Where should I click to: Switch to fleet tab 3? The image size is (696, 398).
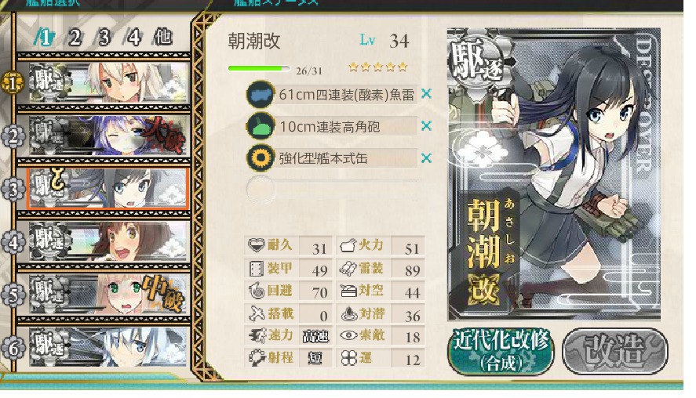(x=104, y=38)
